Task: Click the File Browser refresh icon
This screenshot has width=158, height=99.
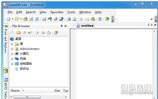Action: pyautogui.click(x=24, y=33)
